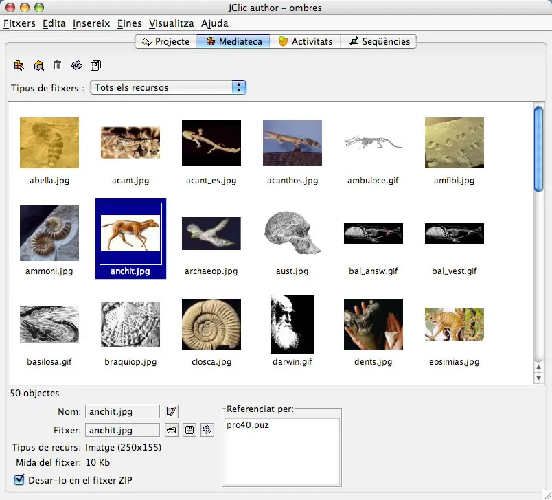Click the scrollbar up arrow
The height and width of the screenshot is (500, 552).
pyautogui.click(x=539, y=367)
